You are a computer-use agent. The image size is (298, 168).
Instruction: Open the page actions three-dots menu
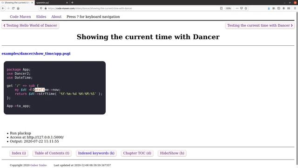(x=237, y=8)
